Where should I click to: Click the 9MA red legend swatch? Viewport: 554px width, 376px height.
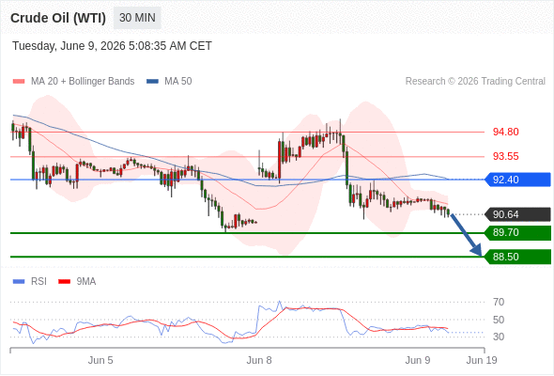64,282
